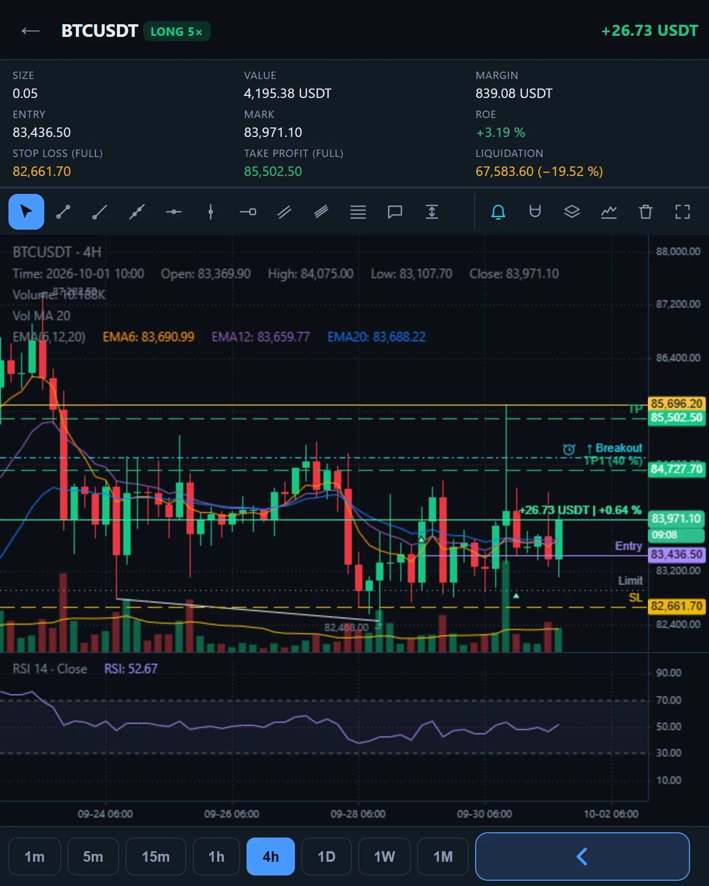Switch to the 1h timeframe

click(x=216, y=857)
